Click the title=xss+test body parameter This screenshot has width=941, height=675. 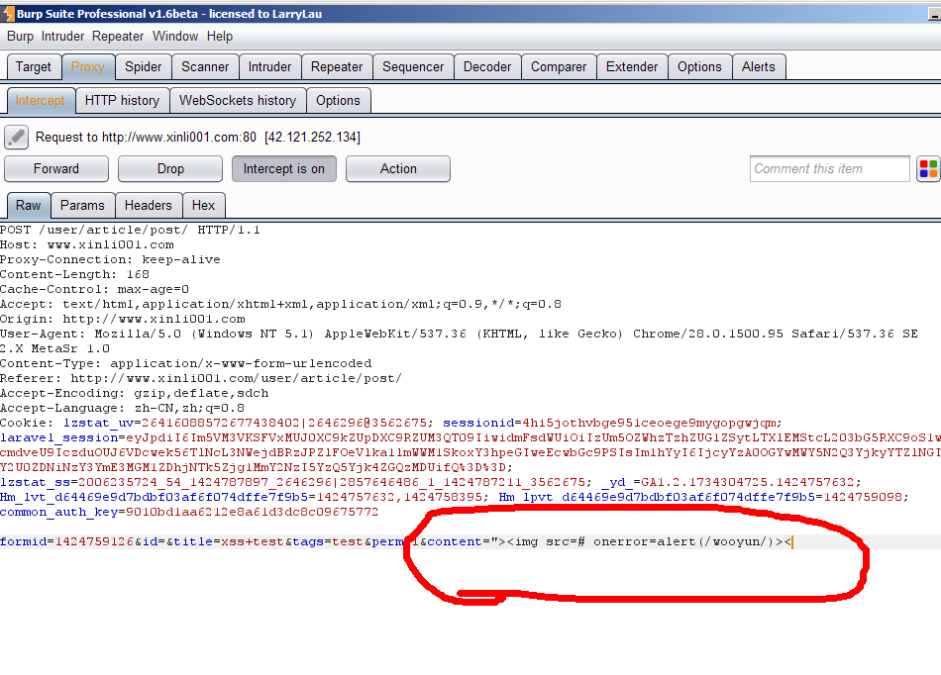click(x=229, y=542)
